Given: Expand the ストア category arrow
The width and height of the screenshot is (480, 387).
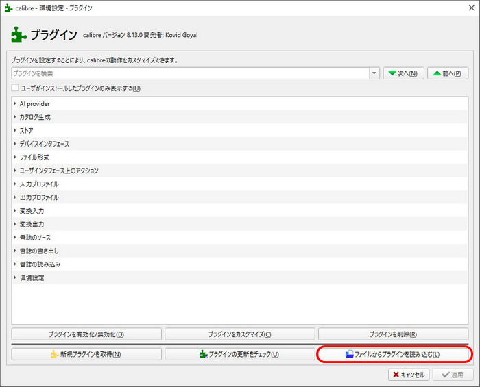Looking at the screenshot, I should [x=14, y=130].
